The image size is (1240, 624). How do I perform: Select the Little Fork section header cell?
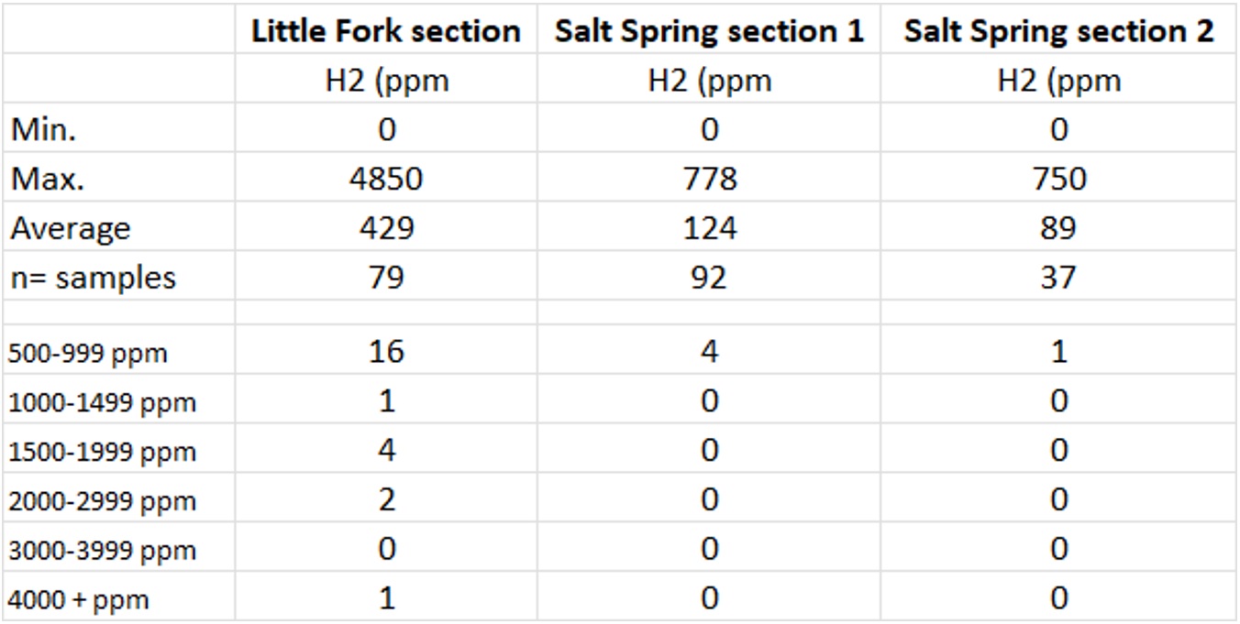click(386, 31)
